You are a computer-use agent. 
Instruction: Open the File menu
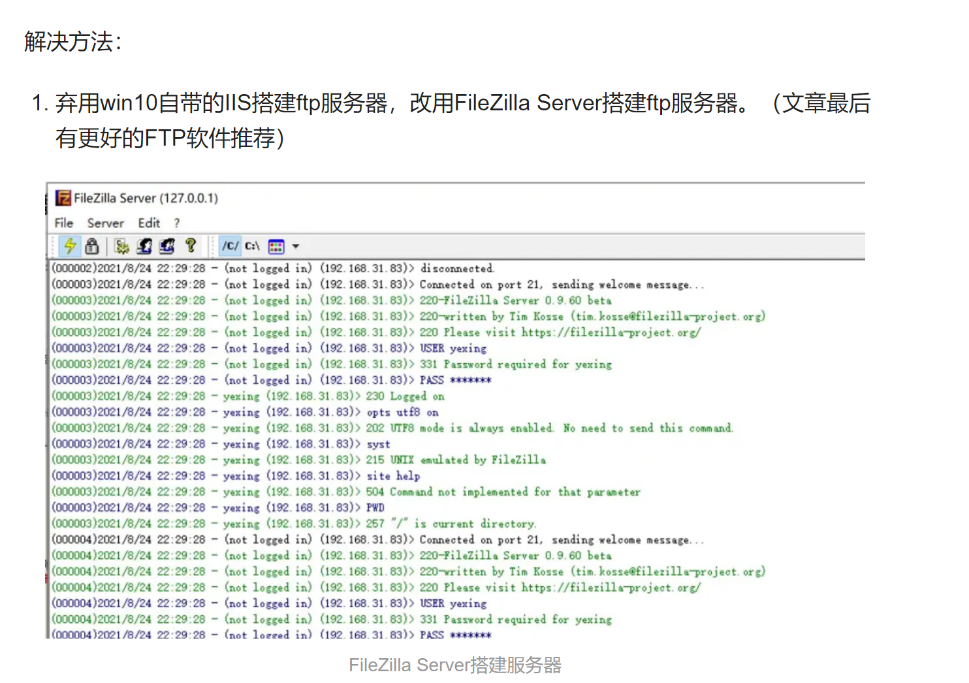[63, 223]
